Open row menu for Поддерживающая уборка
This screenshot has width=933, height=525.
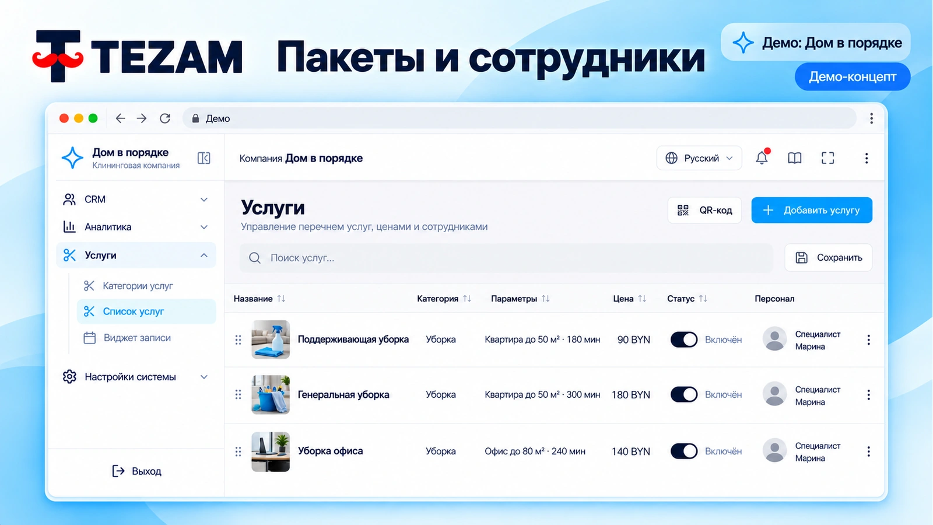[x=868, y=340]
